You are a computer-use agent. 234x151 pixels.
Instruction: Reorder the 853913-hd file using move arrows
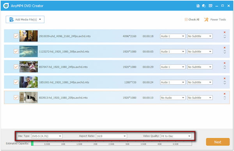[225, 98]
